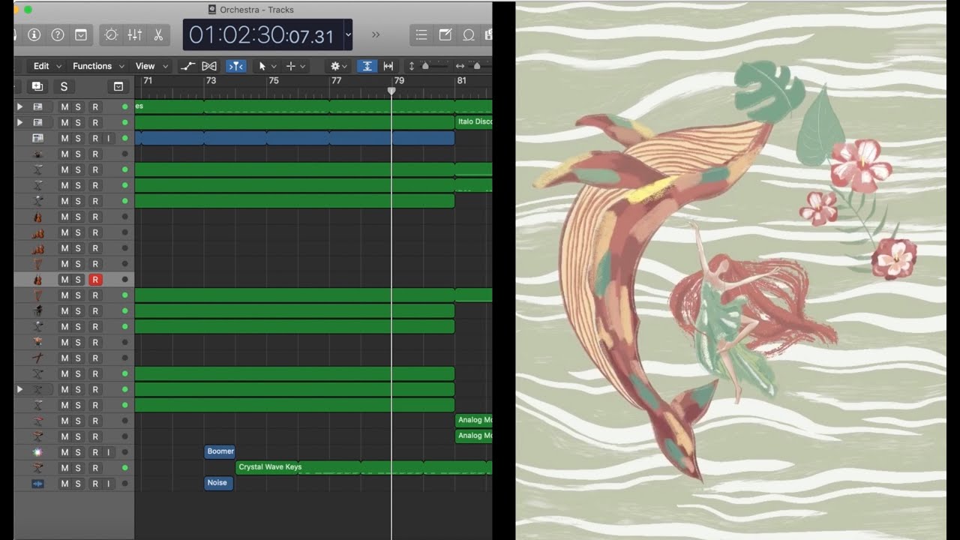This screenshot has width=960, height=540.
Task: Click the playhead marker in the ruler
Action: (x=391, y=91)
